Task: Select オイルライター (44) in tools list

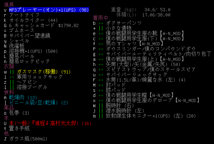Action: coord(33,20)
